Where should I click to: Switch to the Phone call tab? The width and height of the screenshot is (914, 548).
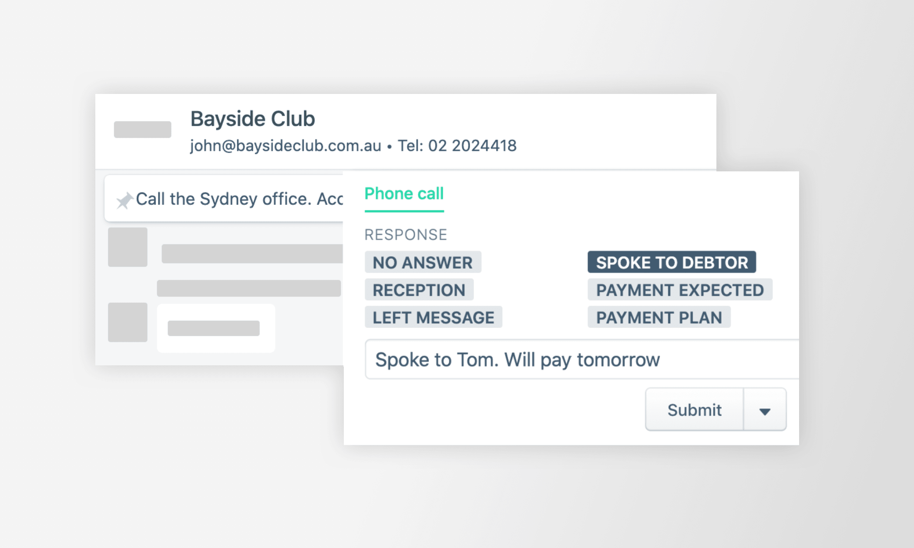tap(405, 194)
